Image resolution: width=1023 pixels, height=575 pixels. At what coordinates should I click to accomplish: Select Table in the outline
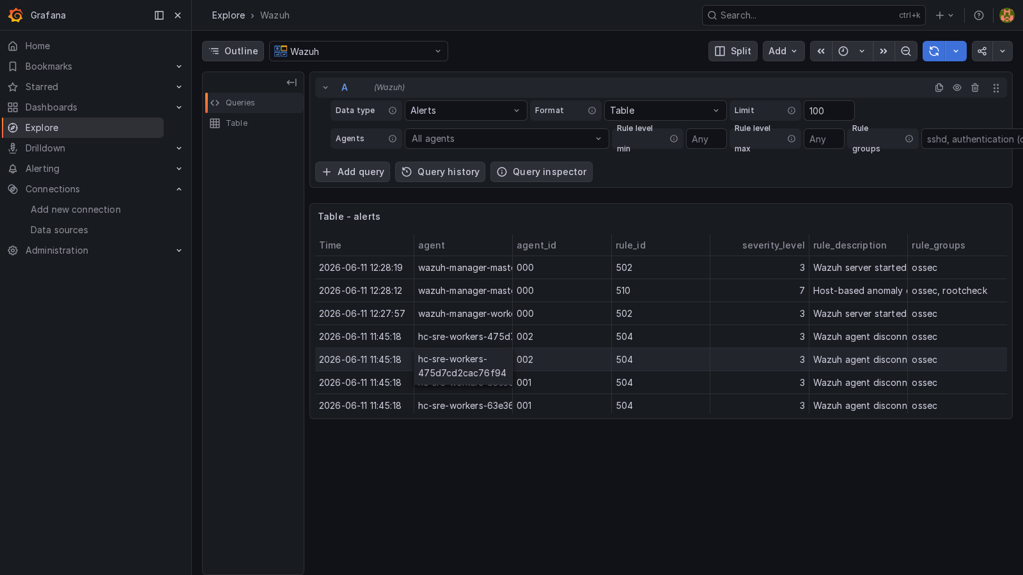click(x=254, y=123)
